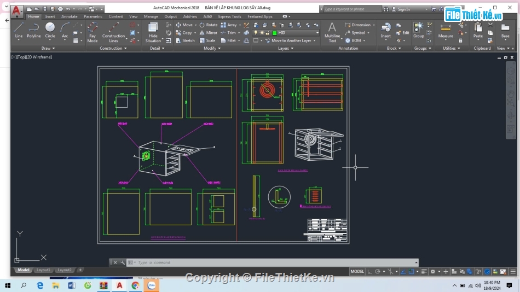520x292 pixels.
Task: Click the viewport label 2D Wireframe
Action: 39,57
